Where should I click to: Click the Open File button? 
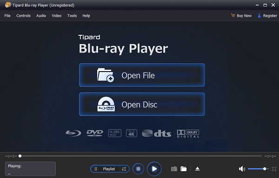tap(142, 75)
